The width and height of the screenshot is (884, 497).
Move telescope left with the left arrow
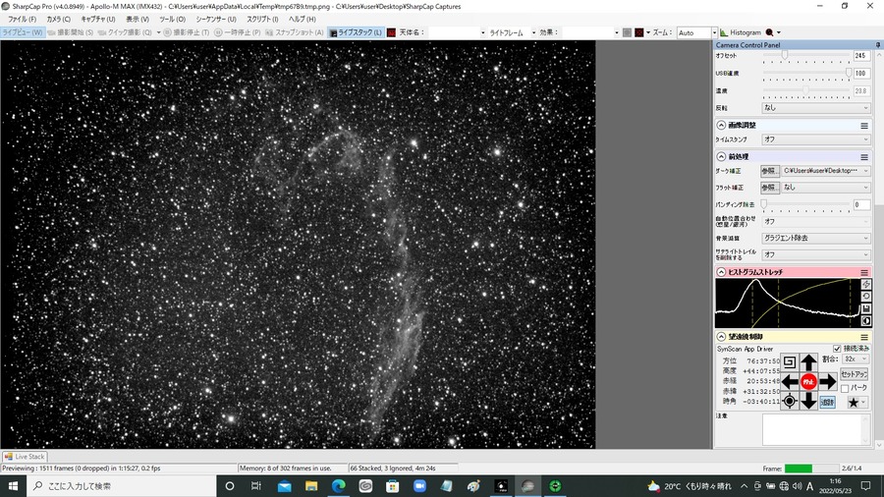[790, 381]
